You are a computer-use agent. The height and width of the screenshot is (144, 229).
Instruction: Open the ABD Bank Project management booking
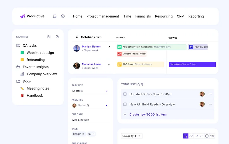[x=151, y=47]
